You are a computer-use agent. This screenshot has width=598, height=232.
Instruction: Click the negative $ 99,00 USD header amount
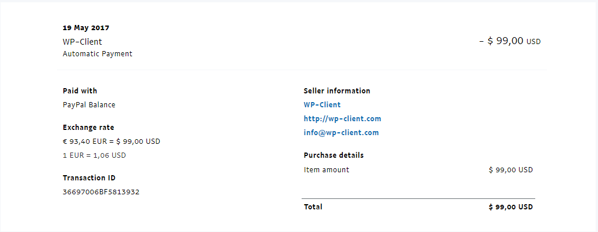pyautogui.click(x=510, y=41)
